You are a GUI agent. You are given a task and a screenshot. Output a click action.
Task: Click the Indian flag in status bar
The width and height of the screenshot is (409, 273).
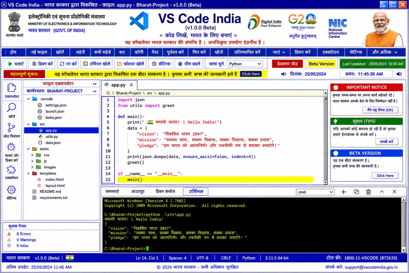click(x=70, y=258)
